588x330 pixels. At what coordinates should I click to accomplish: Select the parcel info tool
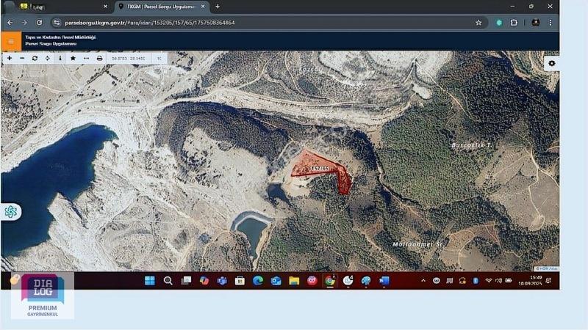[60, 59]
